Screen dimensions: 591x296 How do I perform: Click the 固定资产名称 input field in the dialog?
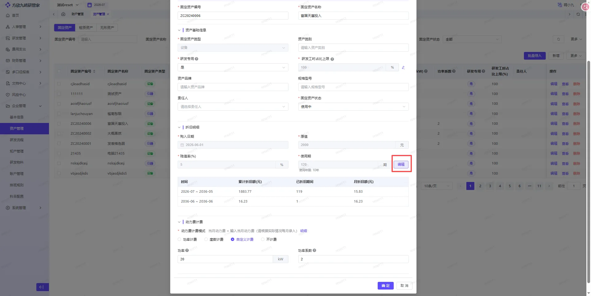[353, 16]
